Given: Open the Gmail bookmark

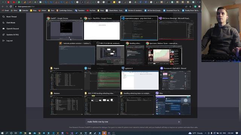Looking at the screenshot, I should (5, 10).
